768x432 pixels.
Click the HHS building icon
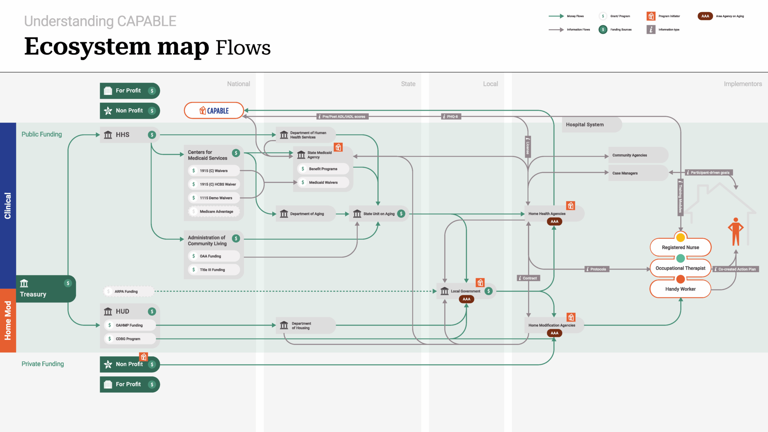(x=108, y=135)
